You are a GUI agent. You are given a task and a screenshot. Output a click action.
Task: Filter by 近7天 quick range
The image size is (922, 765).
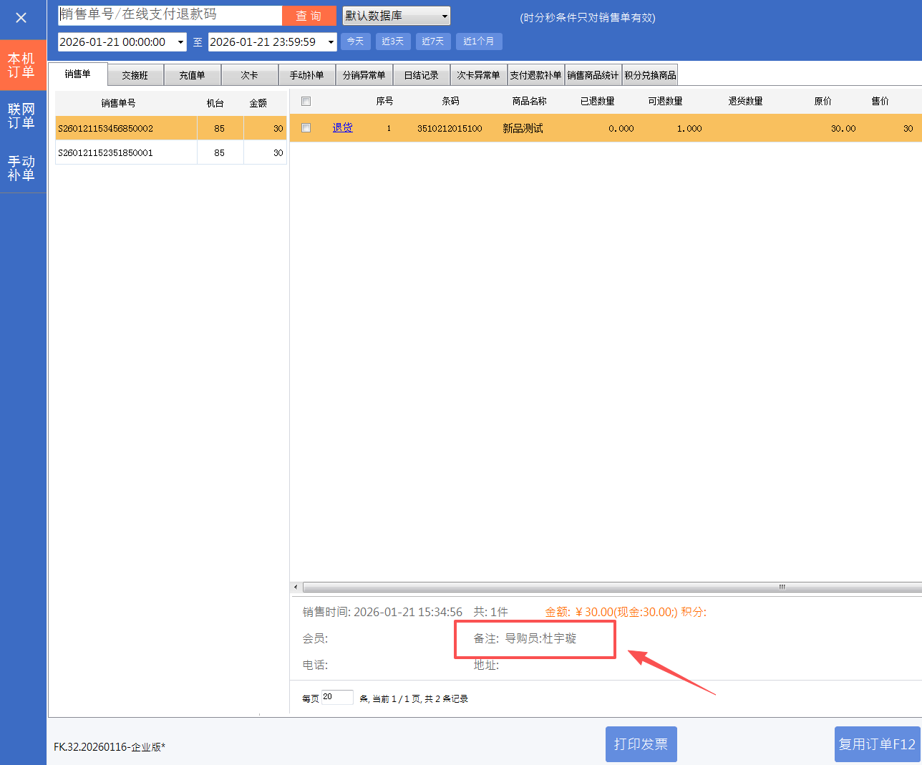pos(432,42)
